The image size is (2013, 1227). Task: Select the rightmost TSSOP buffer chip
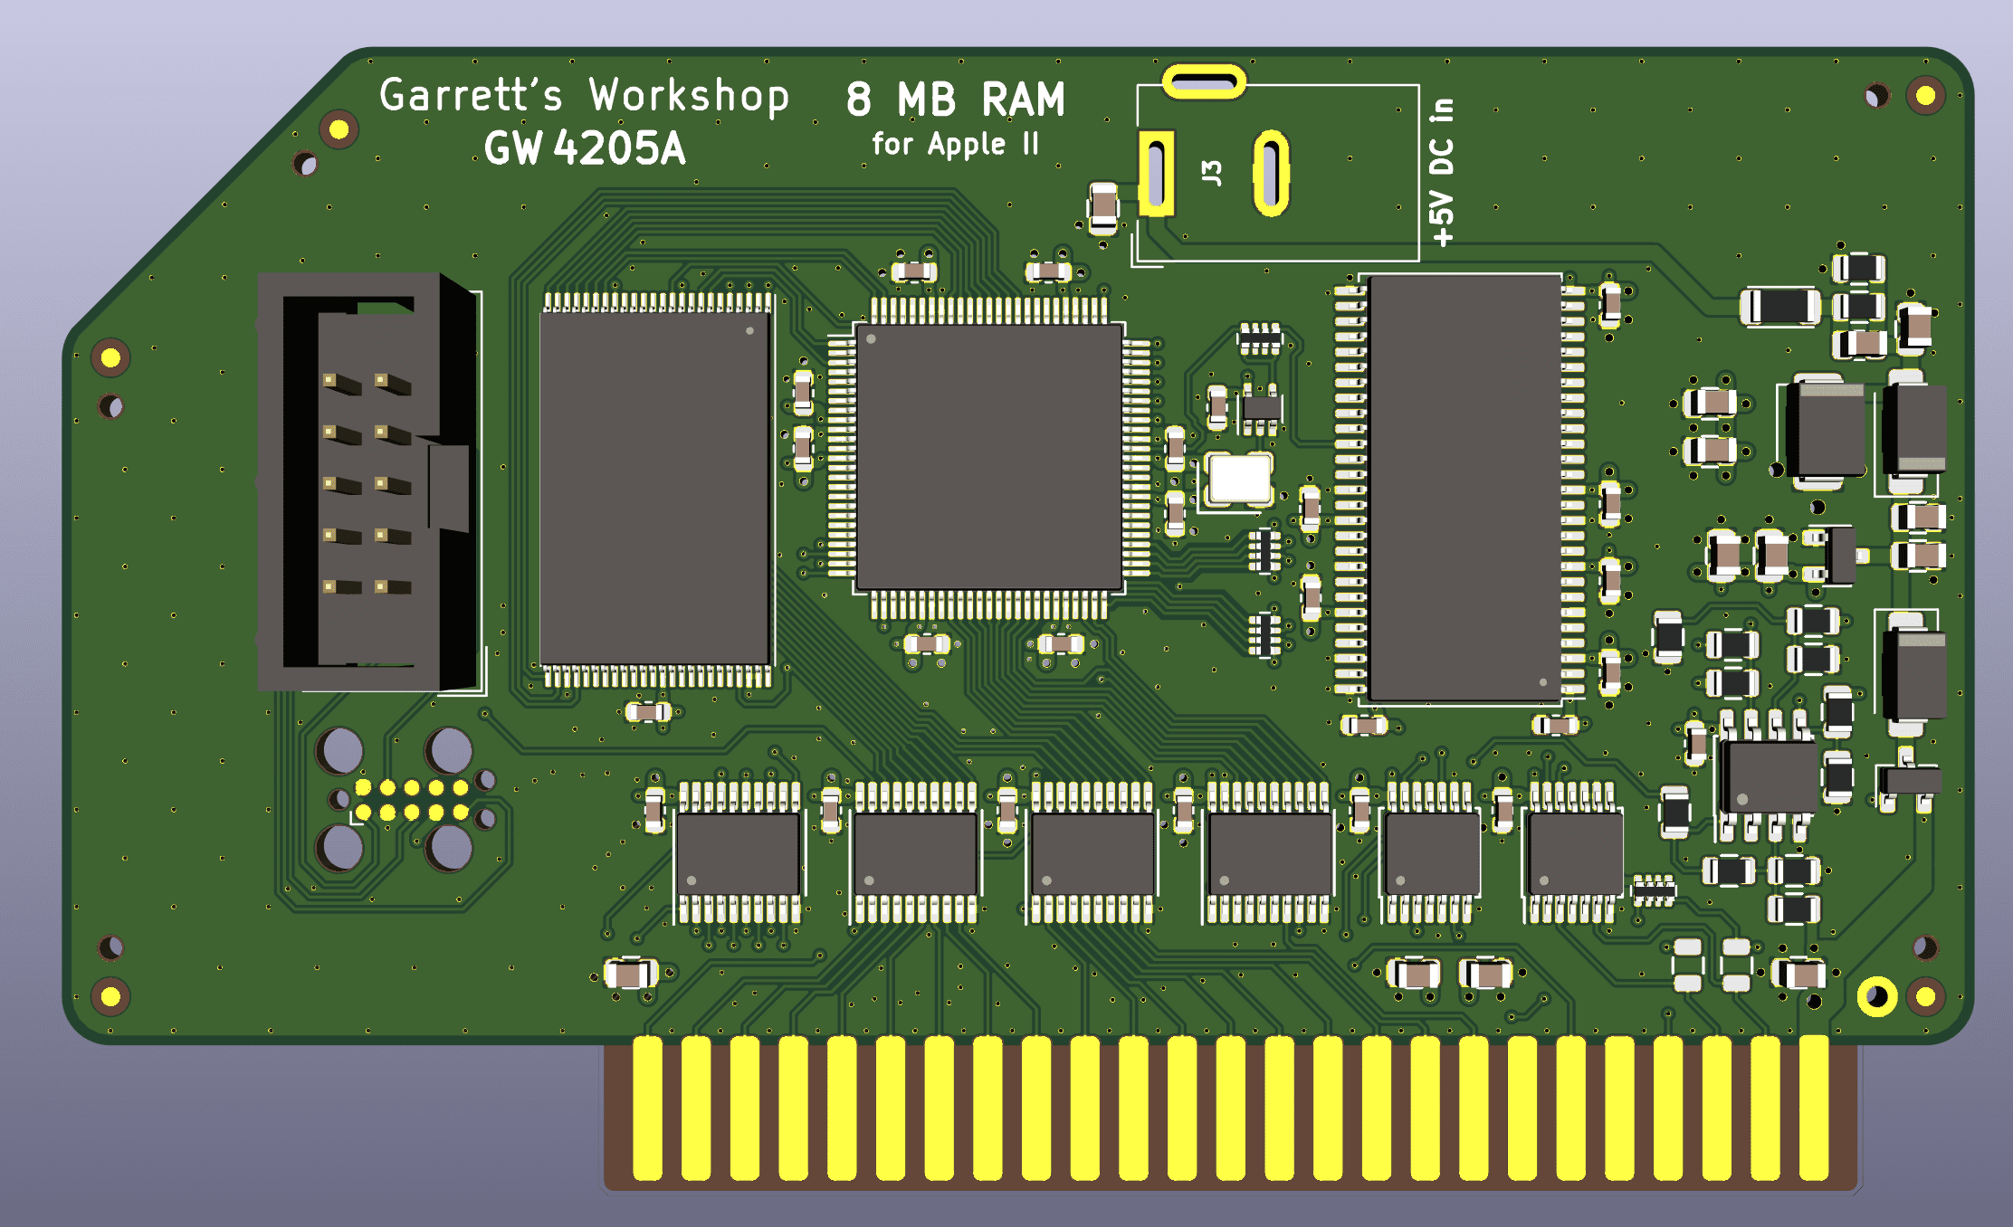pos(1574,853)
